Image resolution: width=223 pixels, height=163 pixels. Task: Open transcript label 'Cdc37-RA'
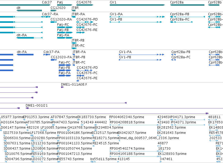tap(50, 14)
